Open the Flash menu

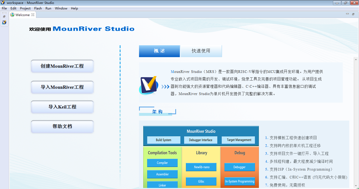(x=38, y=8)
